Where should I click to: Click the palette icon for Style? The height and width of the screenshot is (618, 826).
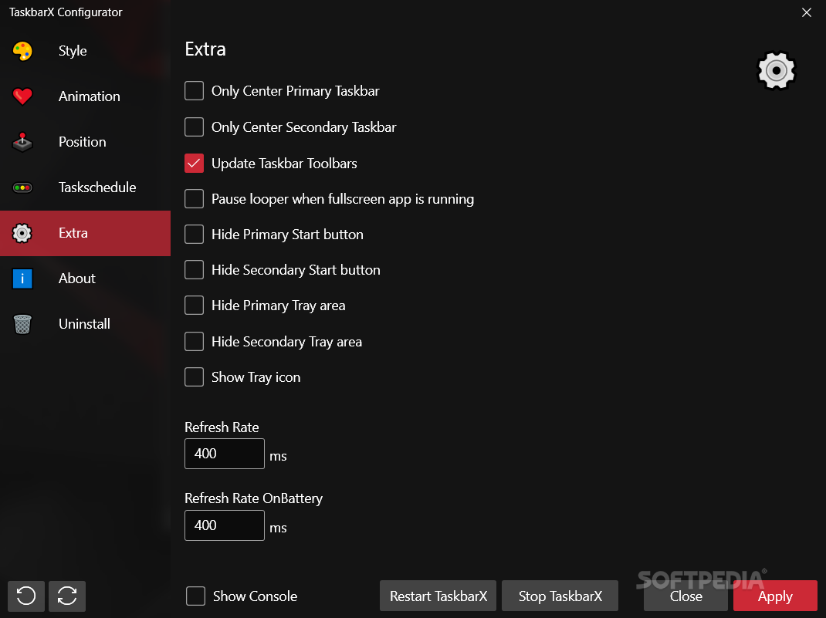tap(22, 51)
